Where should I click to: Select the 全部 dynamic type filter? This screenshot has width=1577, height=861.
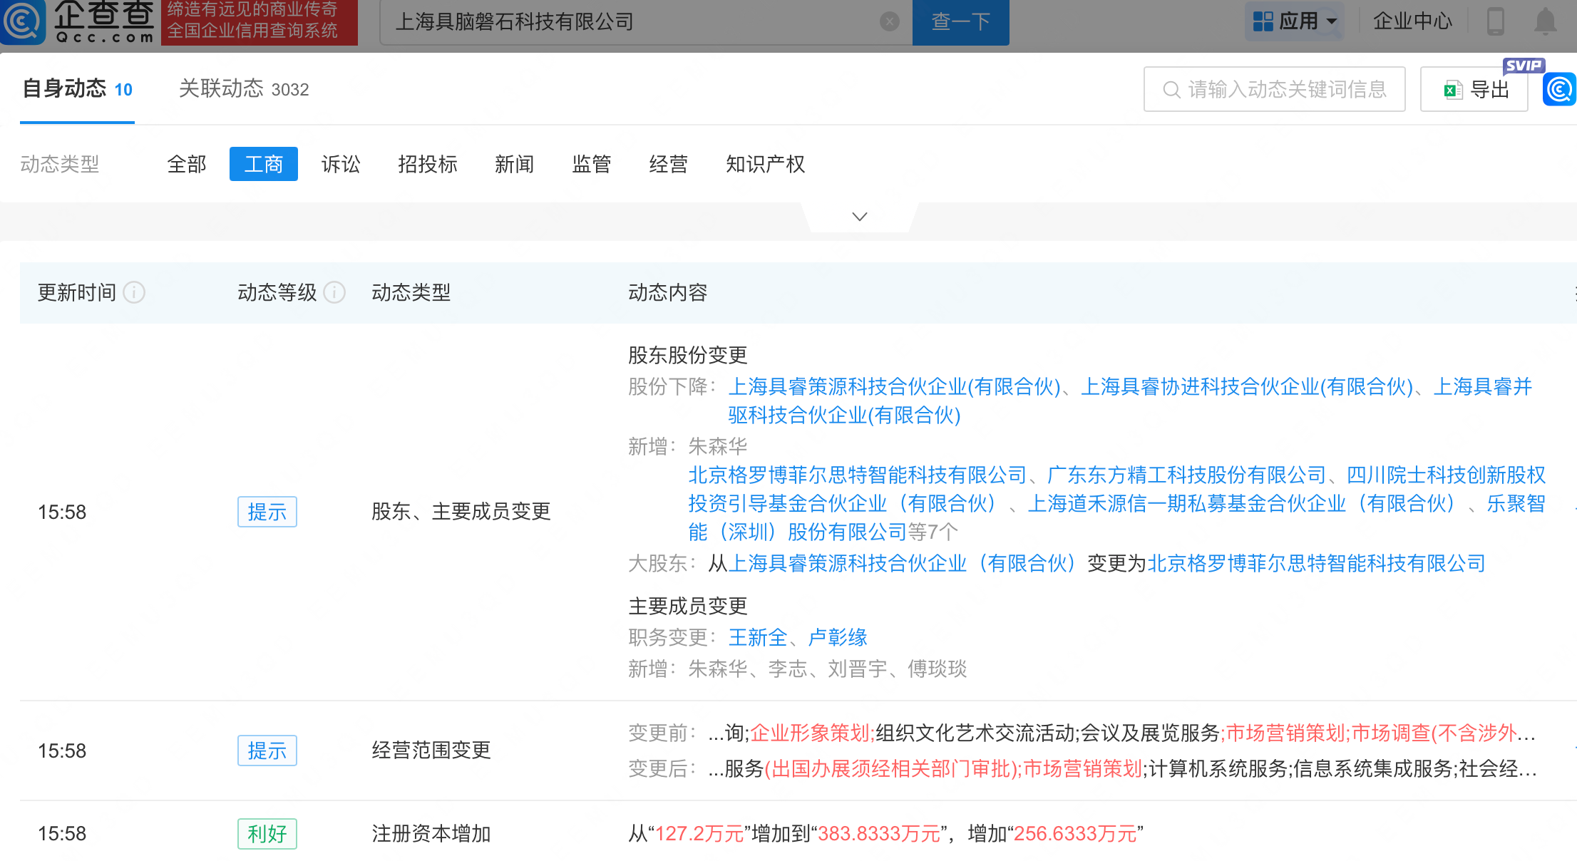[187, 165]
